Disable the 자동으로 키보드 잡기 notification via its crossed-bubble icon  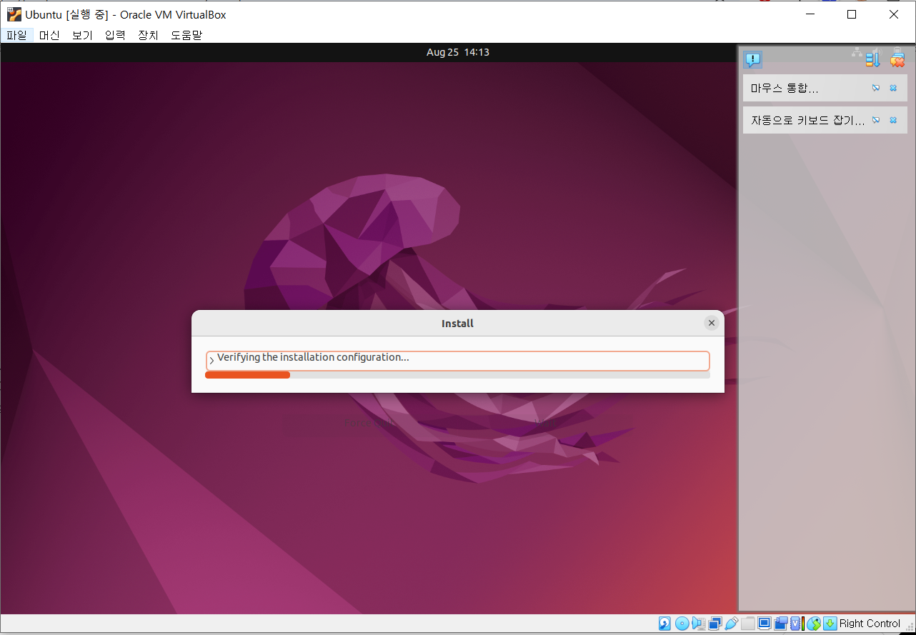876,120
